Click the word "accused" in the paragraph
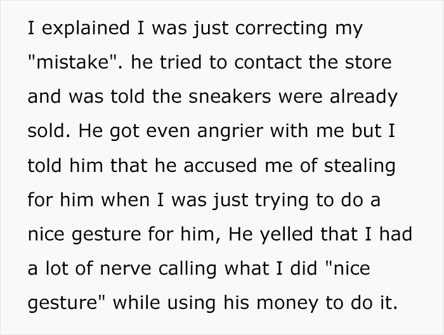The width and height of the screenshot is (444, 335). [x=220, y=166]
